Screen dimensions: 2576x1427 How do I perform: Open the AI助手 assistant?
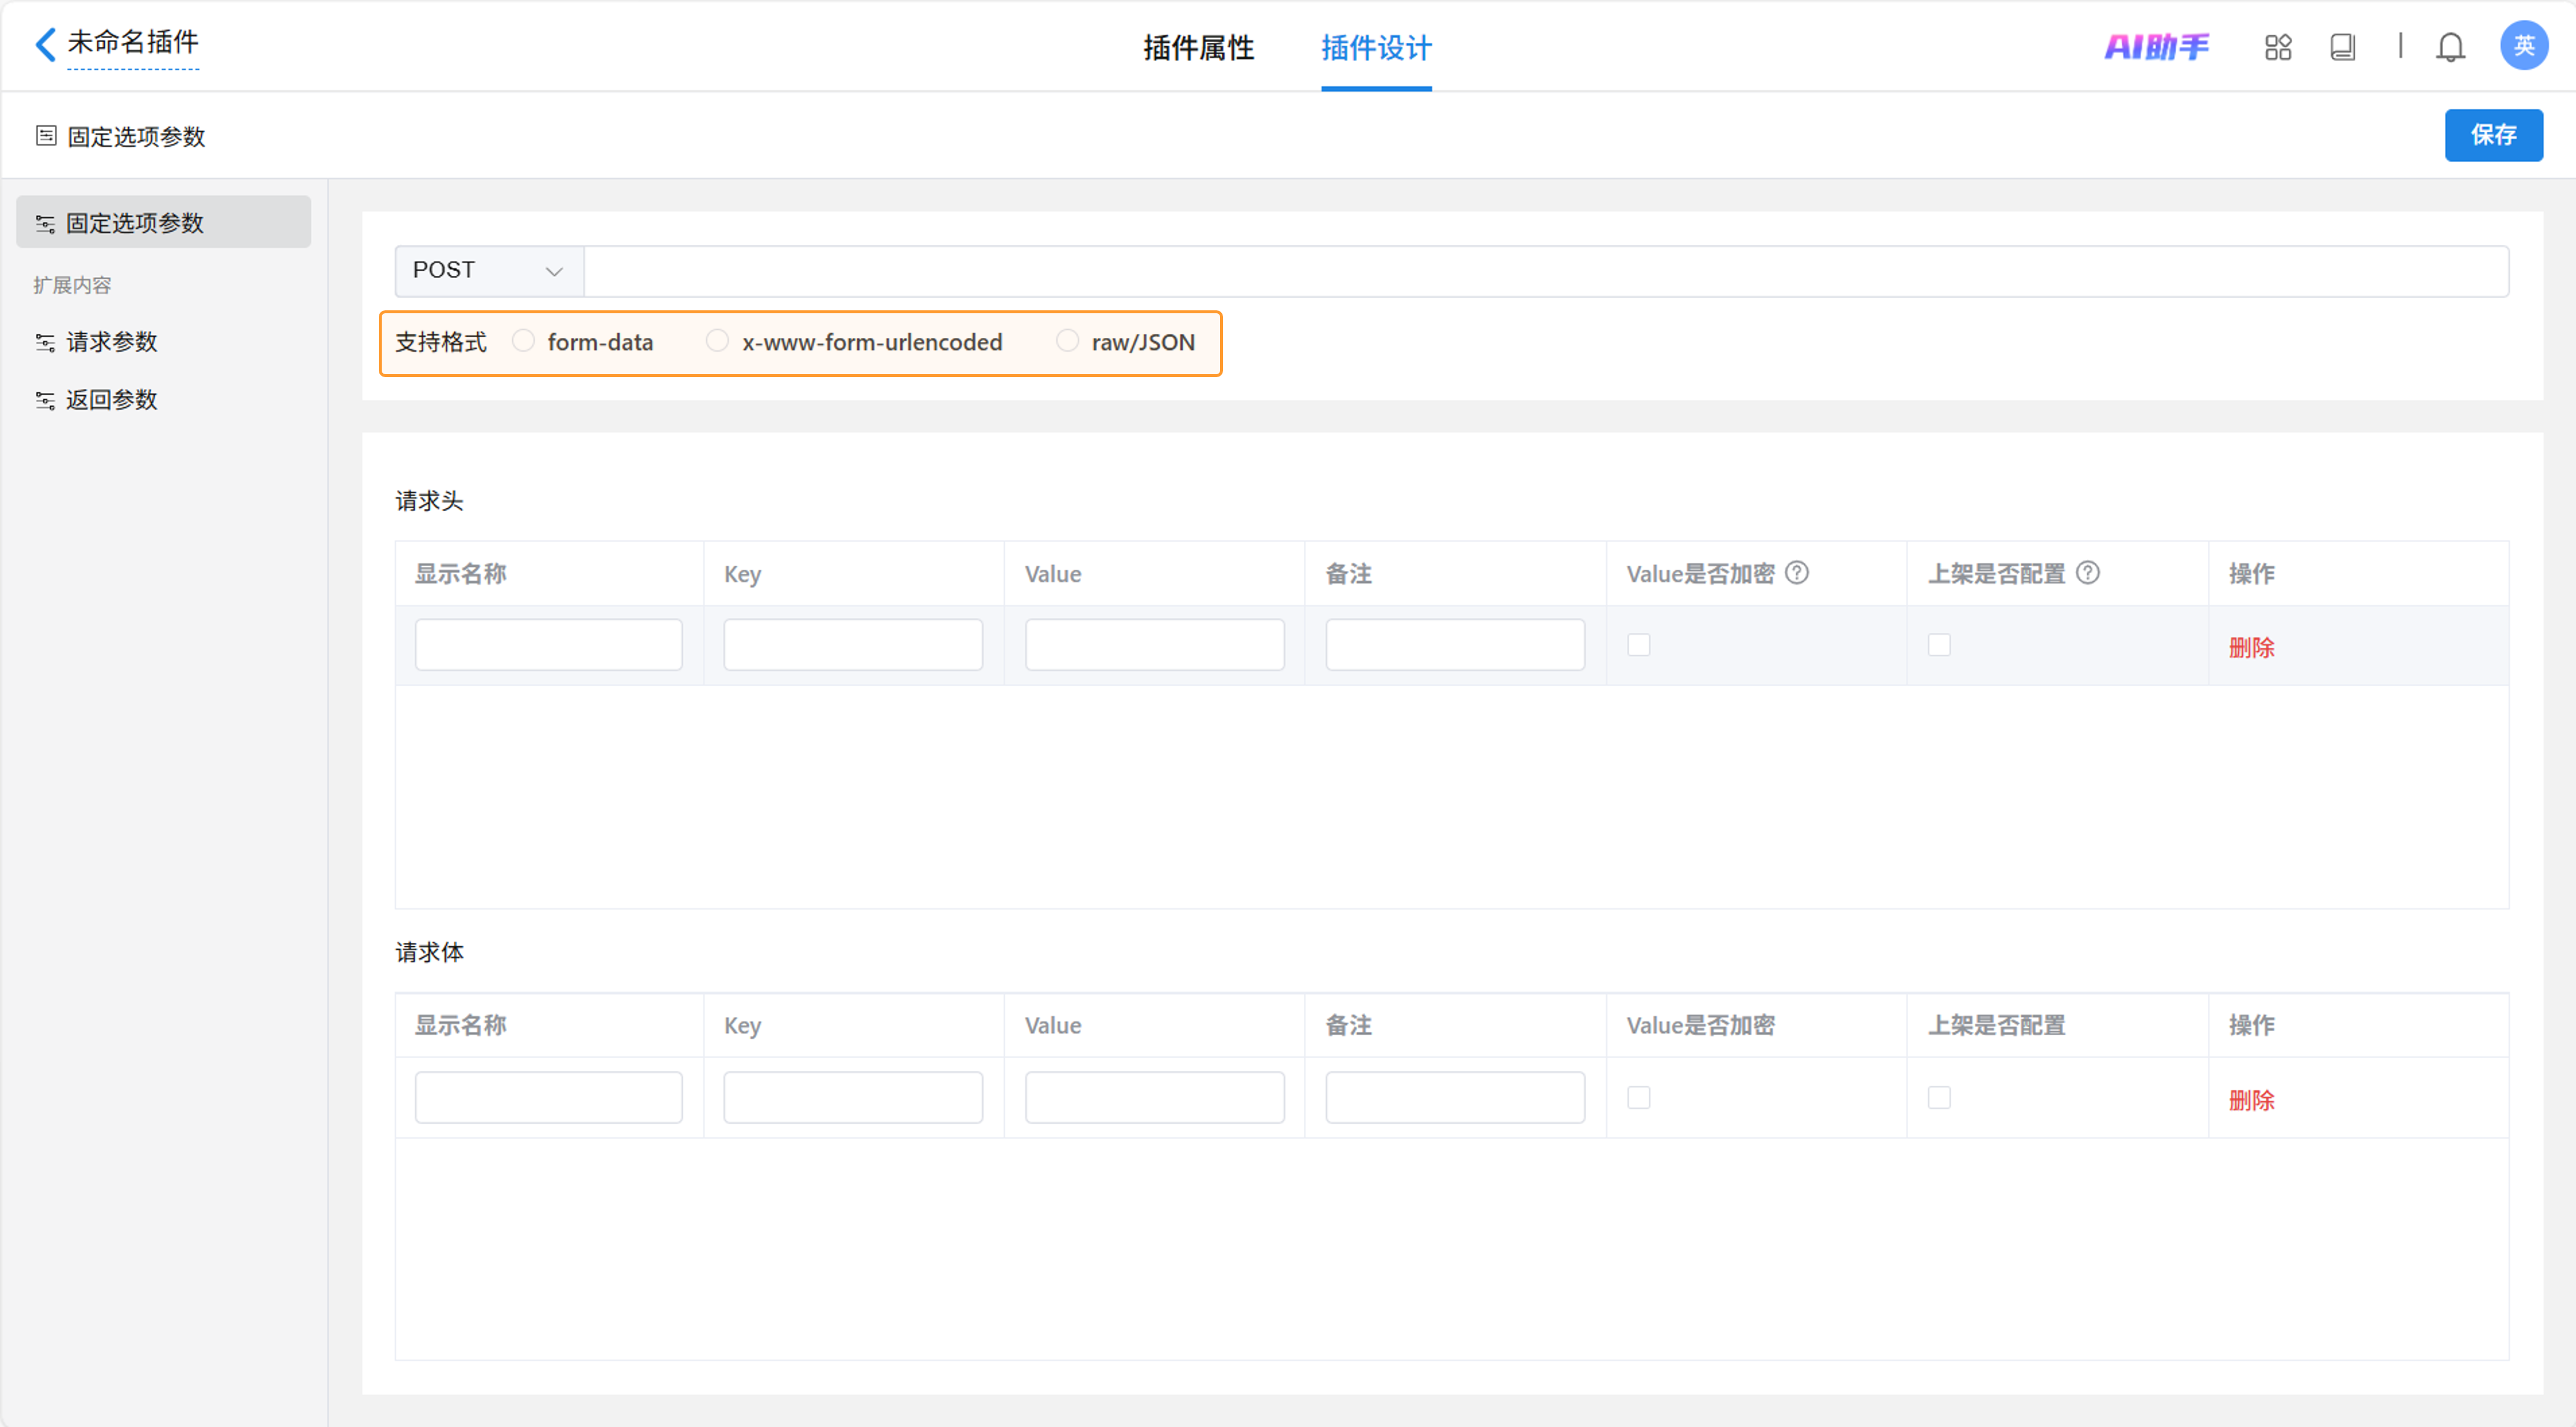coord(2156,47)
